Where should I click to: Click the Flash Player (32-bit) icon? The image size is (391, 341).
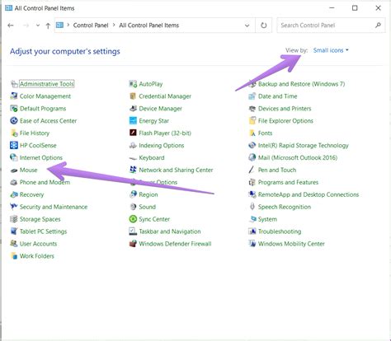[x=133, y=133]
